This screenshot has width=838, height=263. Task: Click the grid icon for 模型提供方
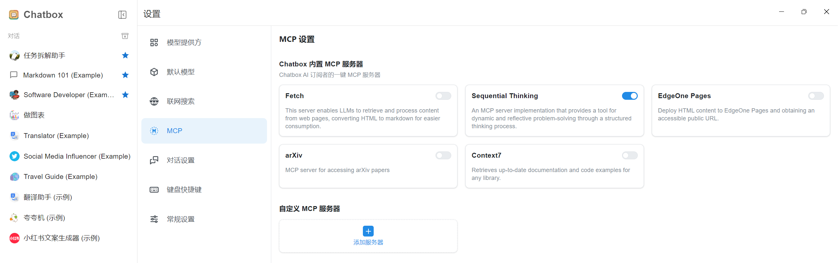[x=154, y=43]
